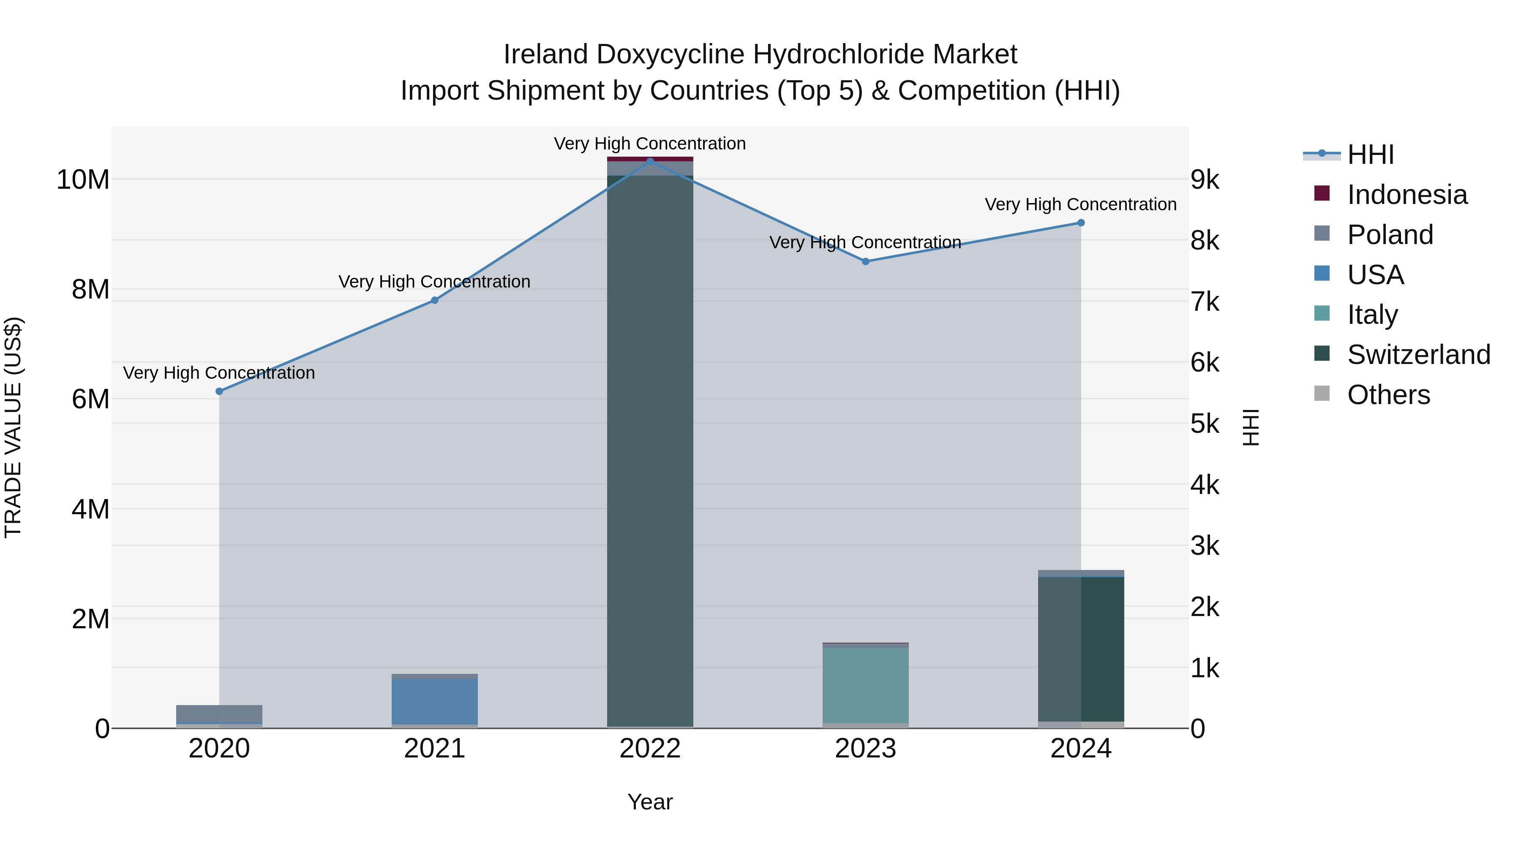1521x855 pixels.
Task: Click the 2022 Switzerland bar segment
Action: [x=650, y=451]
